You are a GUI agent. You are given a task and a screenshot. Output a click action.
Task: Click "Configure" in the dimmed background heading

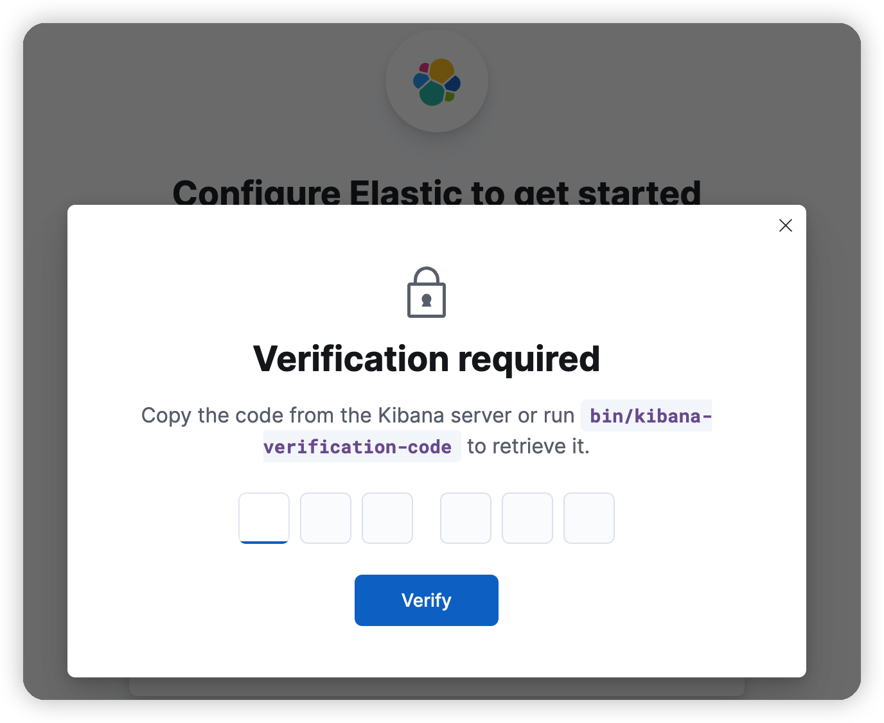coord(256,193)
